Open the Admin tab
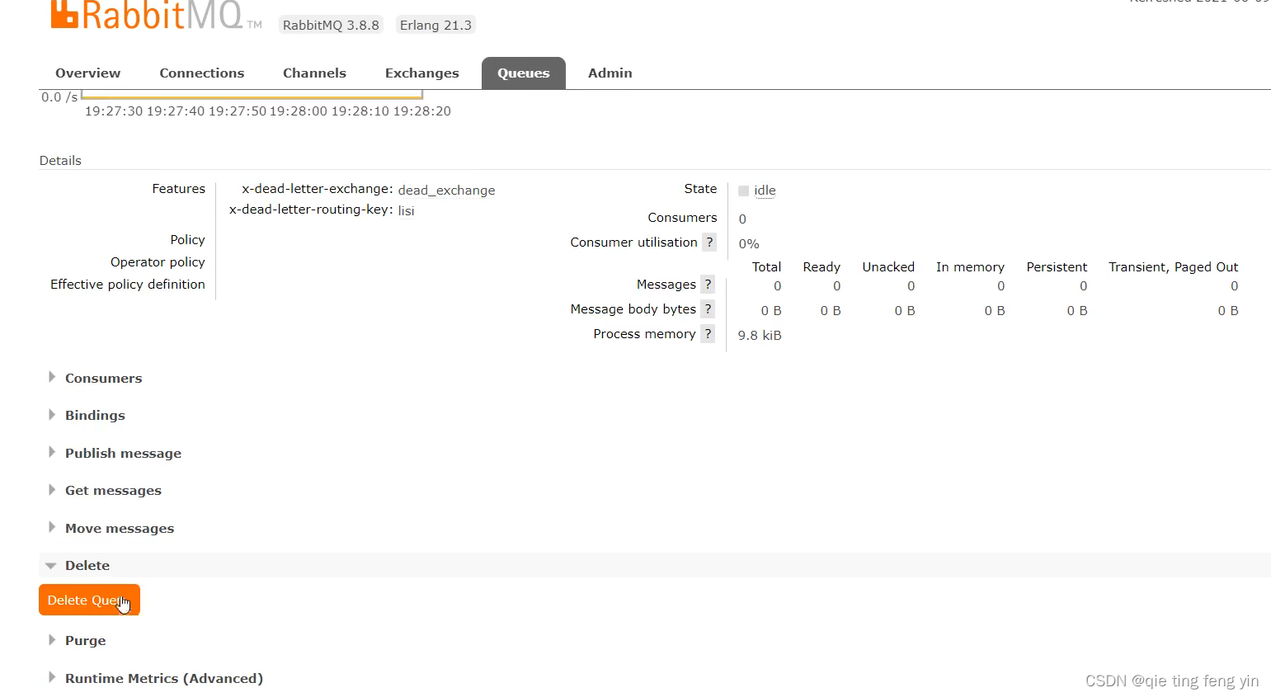This screenshot has width=1271, height=697. point(610,73)
